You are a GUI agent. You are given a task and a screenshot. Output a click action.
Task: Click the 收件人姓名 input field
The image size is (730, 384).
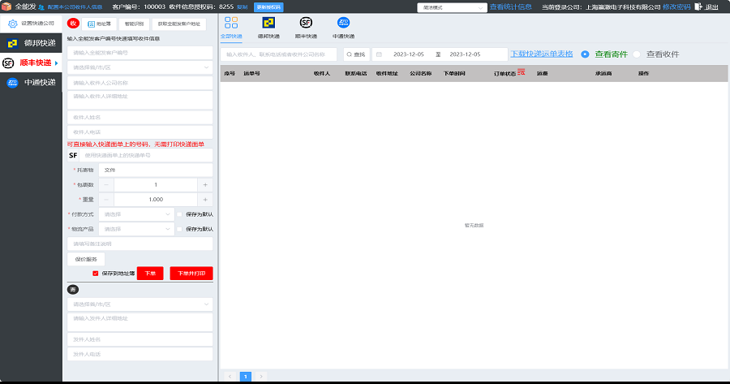pos(140,117)
